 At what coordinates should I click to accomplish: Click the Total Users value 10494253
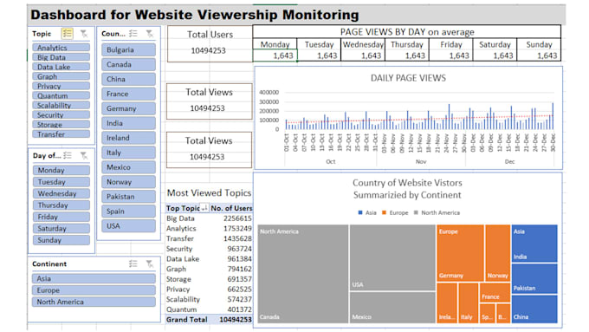pyautogui.click(x=208, y=50)
